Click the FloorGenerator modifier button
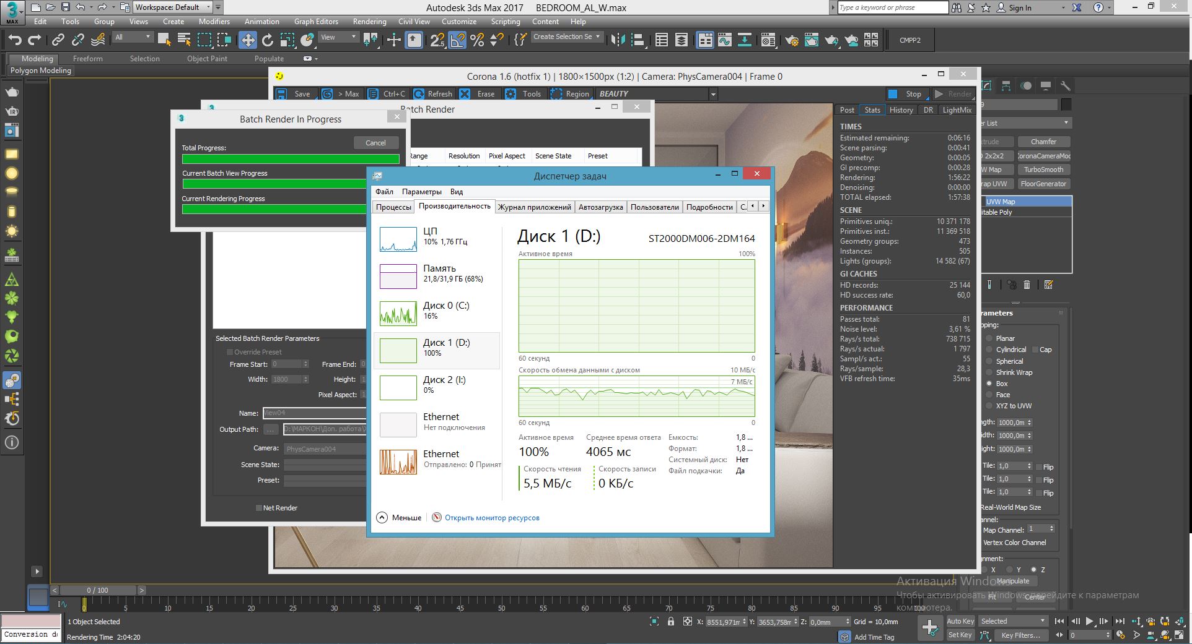The image size is (1192, 644). coord(1043,184)
